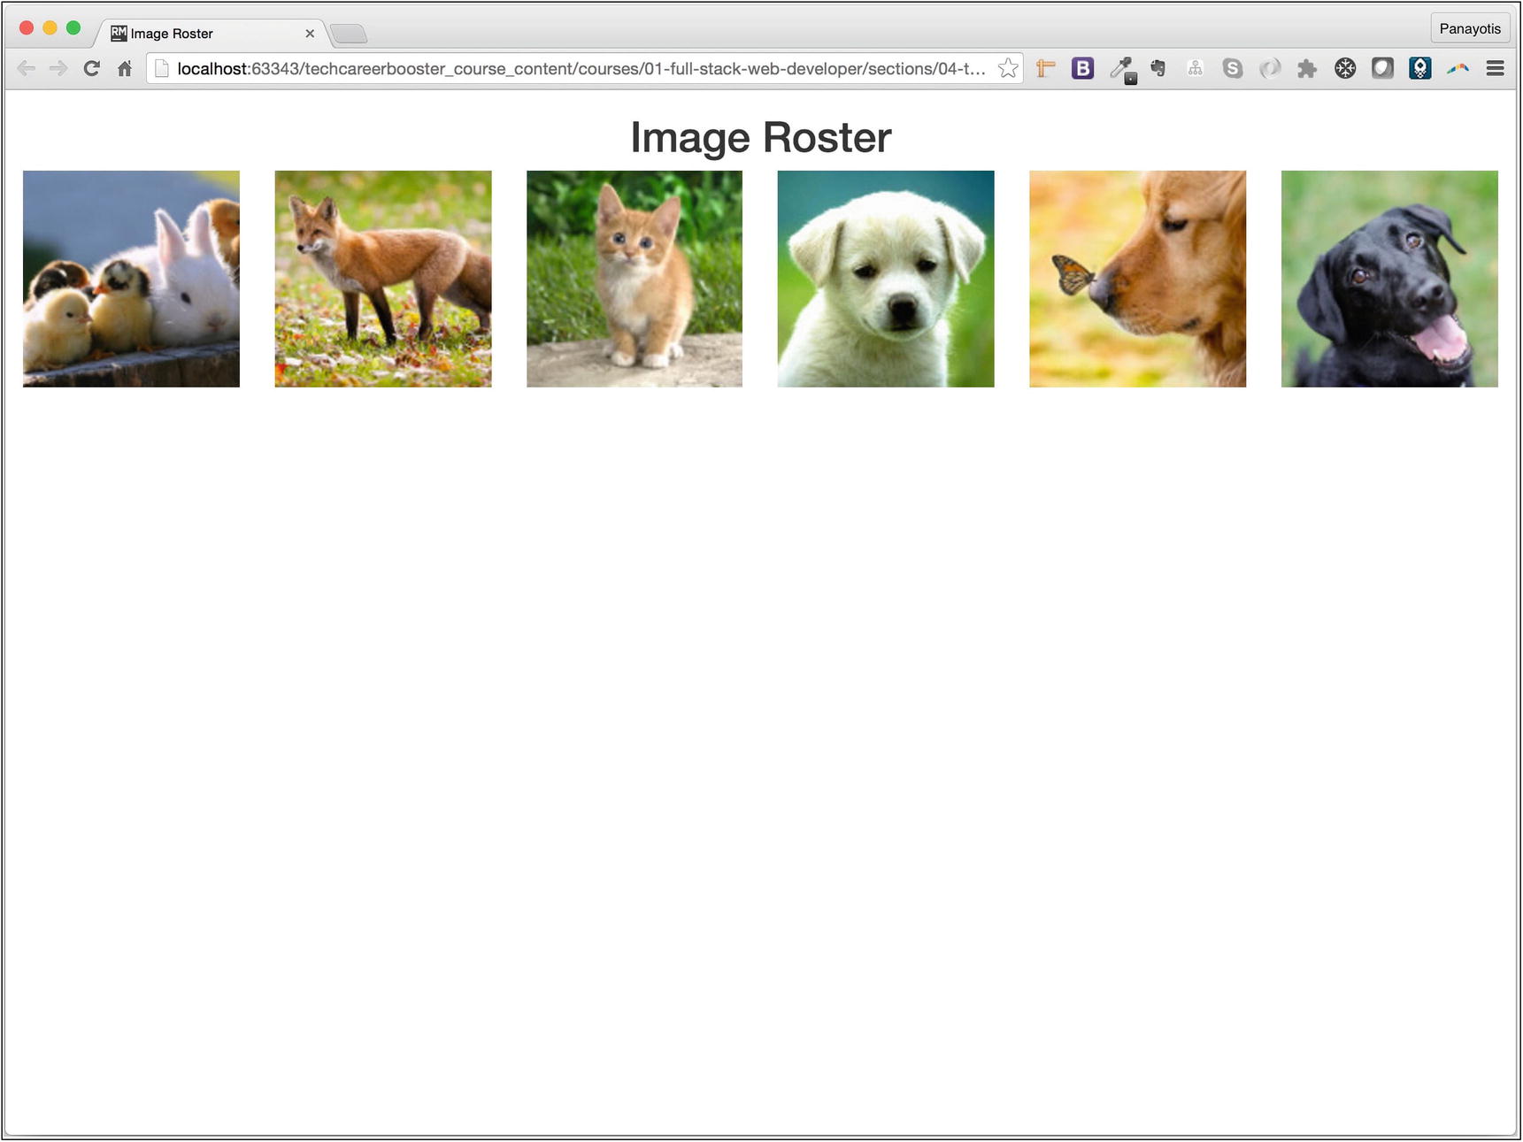Viewport: 1523px width, 1142px height.
Task: Launch the Skype extension icon
Action: (1233, 68)
